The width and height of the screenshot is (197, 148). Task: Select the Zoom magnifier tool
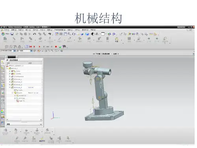pos(69,34)
